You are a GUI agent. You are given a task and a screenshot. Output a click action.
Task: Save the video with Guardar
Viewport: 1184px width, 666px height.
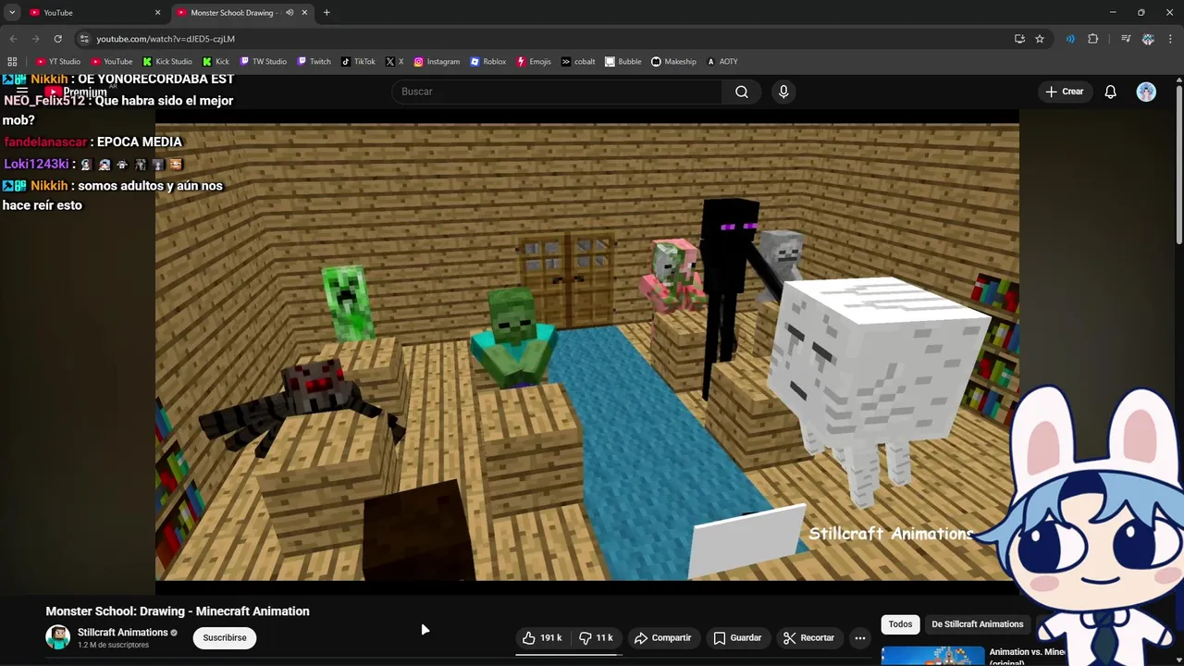coord(737,637)
